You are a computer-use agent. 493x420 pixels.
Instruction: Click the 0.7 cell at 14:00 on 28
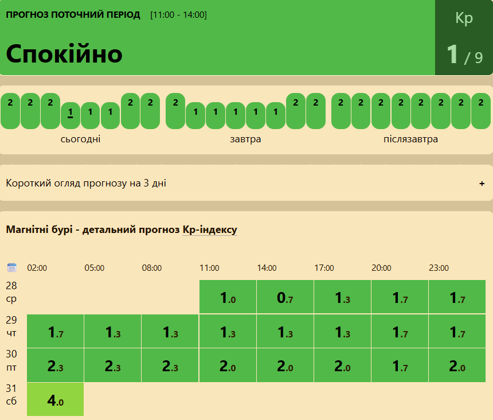click(x=285, y=297)
